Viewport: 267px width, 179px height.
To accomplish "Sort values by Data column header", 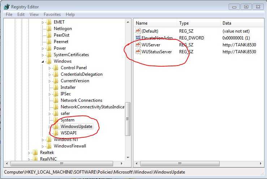I will tap(242, 23).
